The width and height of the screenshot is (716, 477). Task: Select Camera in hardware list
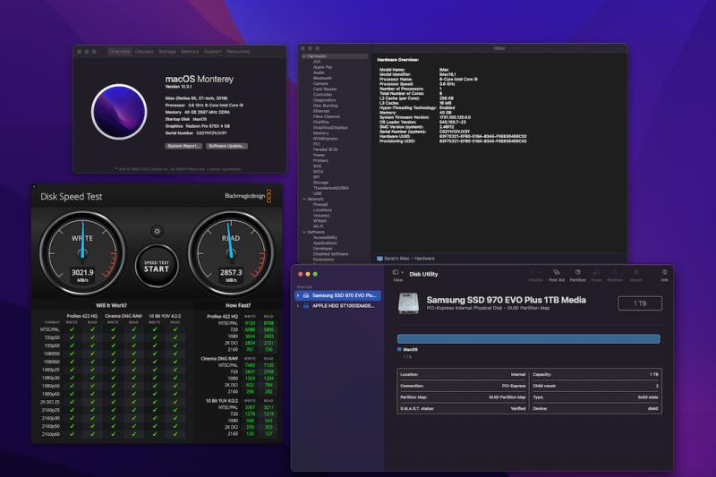[320, 83]
